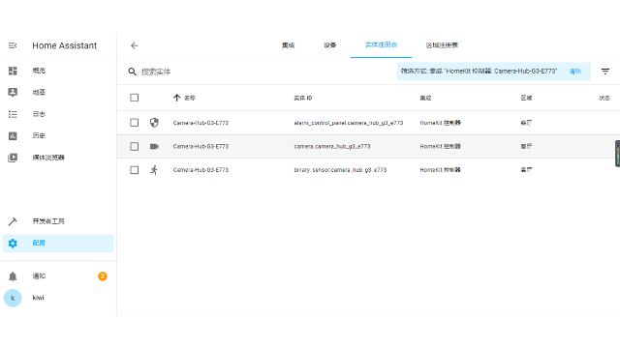Switch to the Entities (实体注册表) tab
Screen dimensions: 620x348
click(x=381, y=45)
